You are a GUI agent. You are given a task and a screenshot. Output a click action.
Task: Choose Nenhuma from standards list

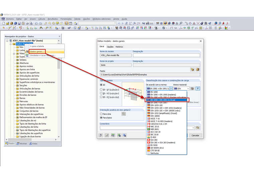(x=167, y=153)
